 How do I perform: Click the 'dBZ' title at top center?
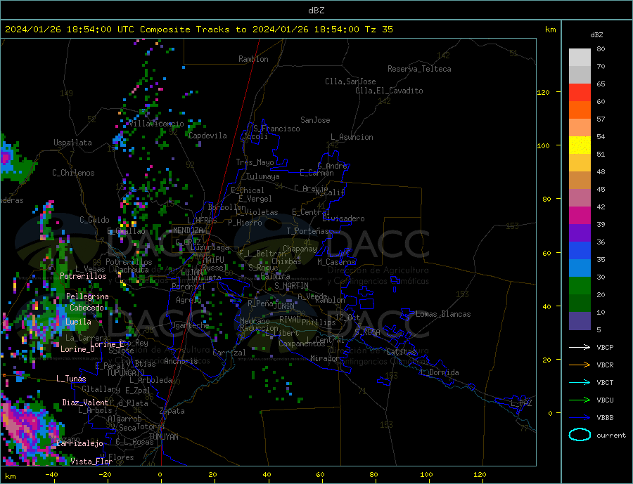[x=316, y=11]
